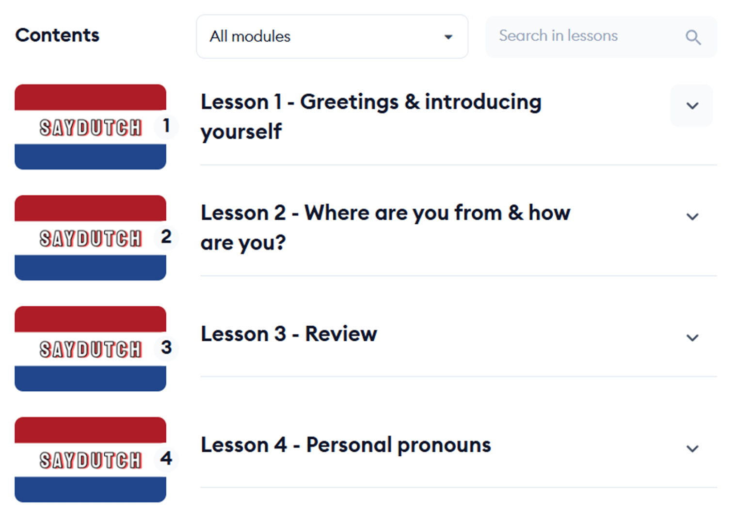Screen dimensions: 736x514
Task: Select Lesson 4 - Personal pronouns title
Action: [346, 445]
